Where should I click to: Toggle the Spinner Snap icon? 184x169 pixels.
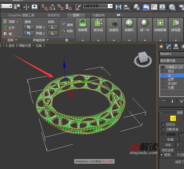(x=68, y=7)
